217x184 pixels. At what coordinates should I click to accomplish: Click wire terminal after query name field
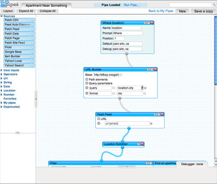coord(113,88)
